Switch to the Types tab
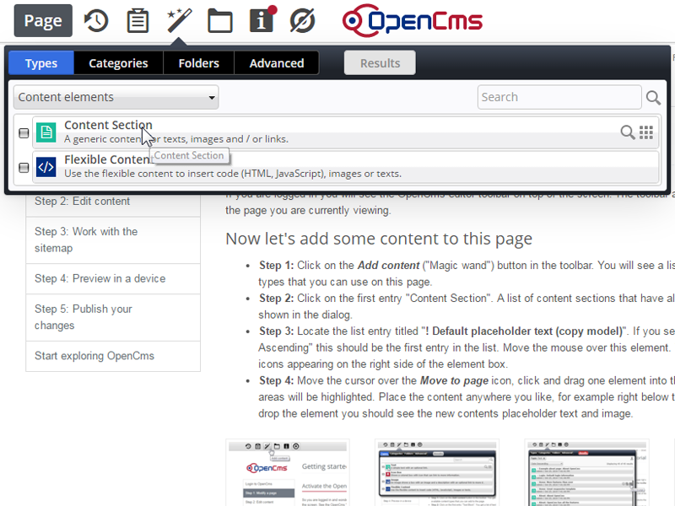675x506 pixels. (41, 63)
